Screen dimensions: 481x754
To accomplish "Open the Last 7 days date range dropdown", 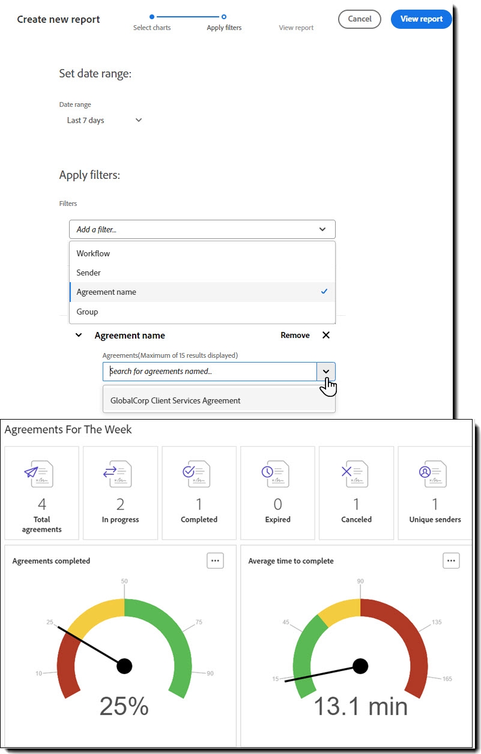I will click(x=104, y=120).
